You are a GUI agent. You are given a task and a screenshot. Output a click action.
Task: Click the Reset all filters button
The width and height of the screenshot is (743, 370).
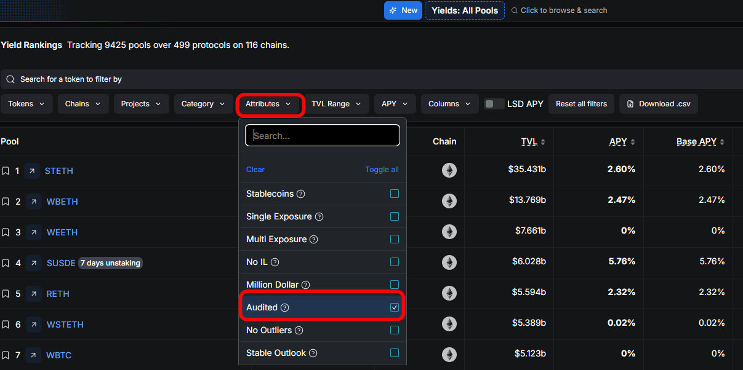click(x=581, y=104)
